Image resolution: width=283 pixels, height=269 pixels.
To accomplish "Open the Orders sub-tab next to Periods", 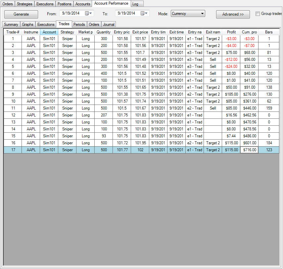I will [x=94, y=24].
